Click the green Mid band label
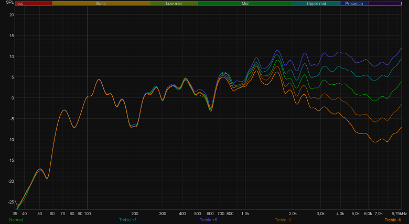 [x=245, y=3]
